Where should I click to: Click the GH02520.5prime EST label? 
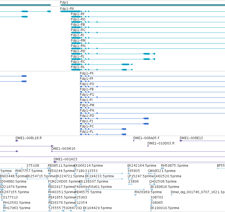click(x=168, y=176)
